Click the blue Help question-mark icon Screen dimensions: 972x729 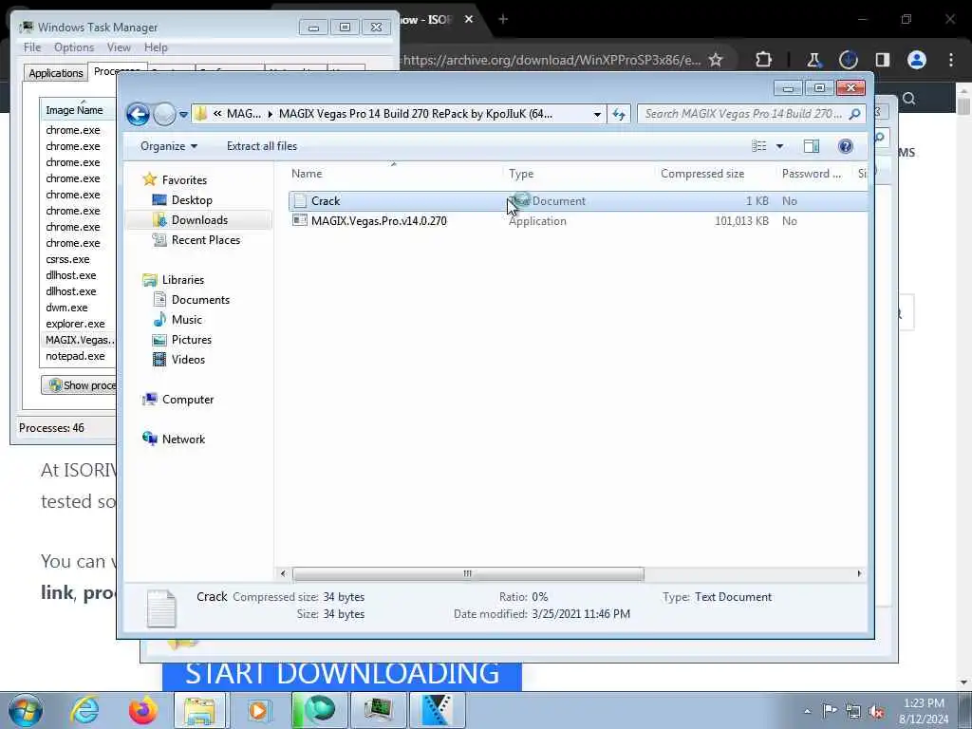tap(846, 146)
